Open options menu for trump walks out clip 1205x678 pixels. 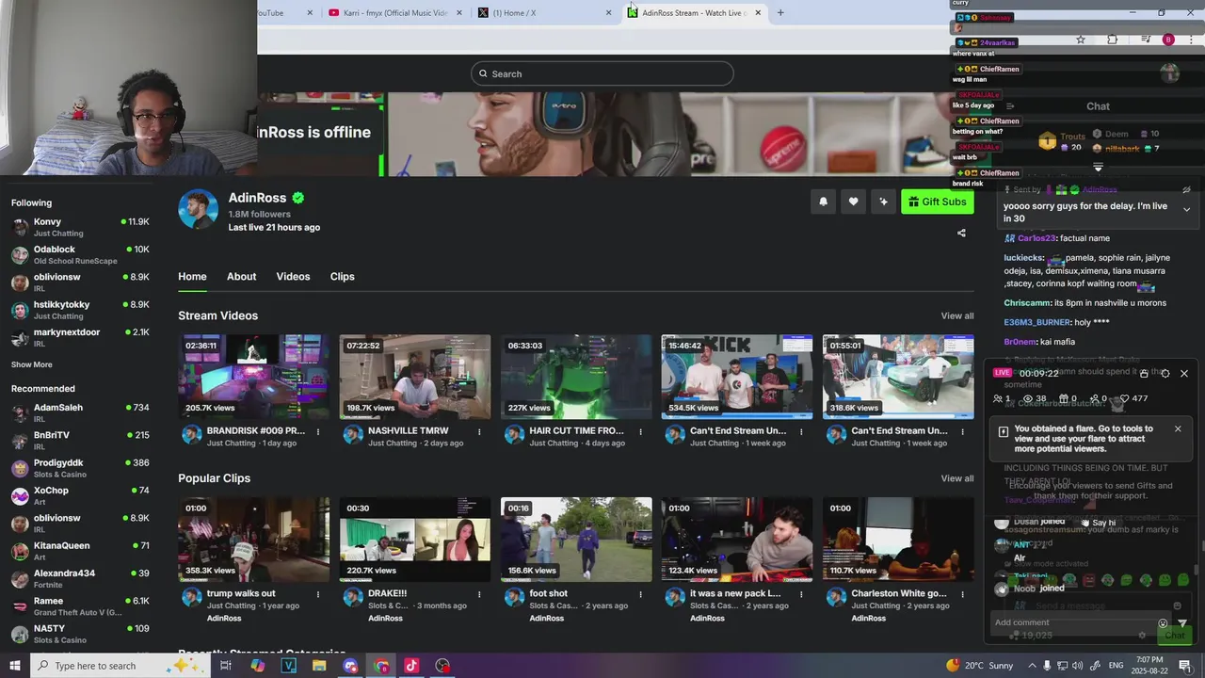pos(318,594)
